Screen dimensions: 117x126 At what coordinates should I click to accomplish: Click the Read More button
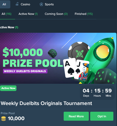76,116
